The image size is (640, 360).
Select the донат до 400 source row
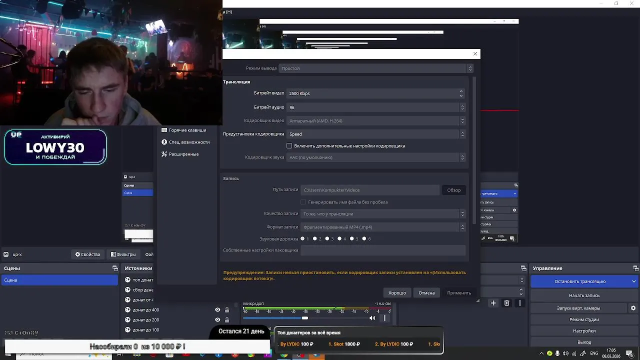pos(177,310)
